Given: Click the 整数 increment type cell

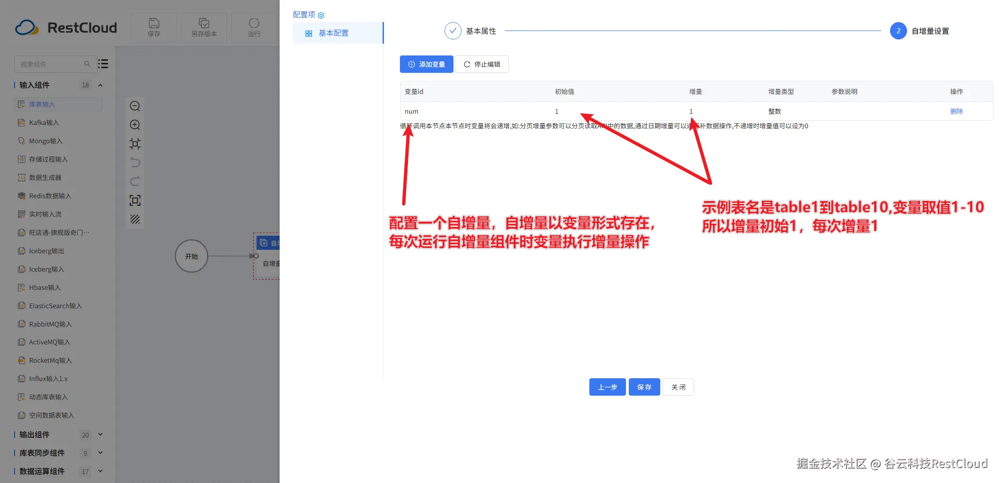Looking at the screenshot, I should pos(774,111).
